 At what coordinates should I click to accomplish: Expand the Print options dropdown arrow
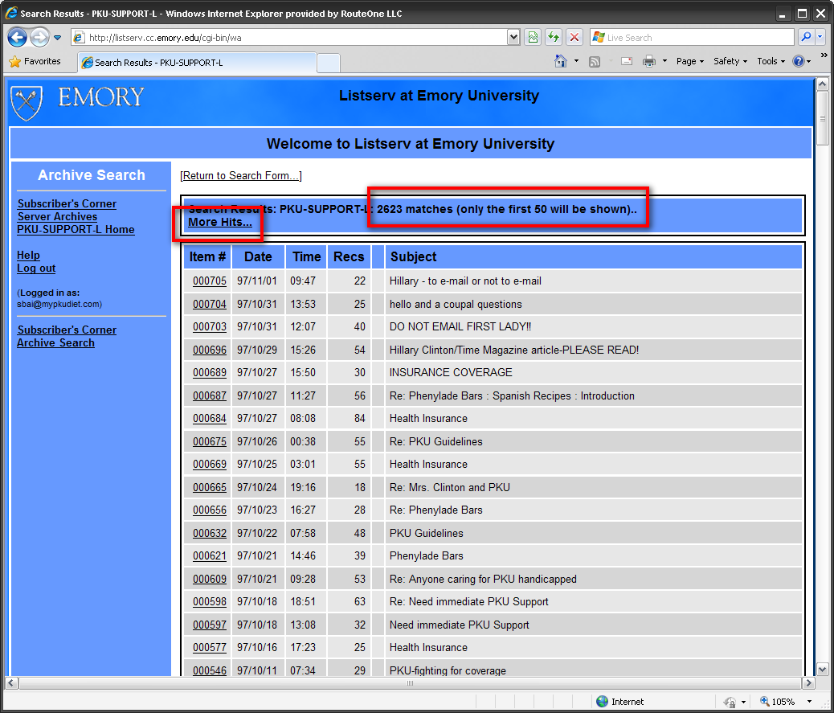[664, 61]
